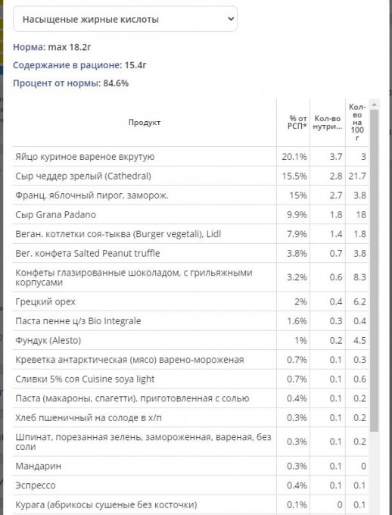Click the scrollbar up arrow
Viewport: 392px width, 515px height.
click(x=375, y=105)
